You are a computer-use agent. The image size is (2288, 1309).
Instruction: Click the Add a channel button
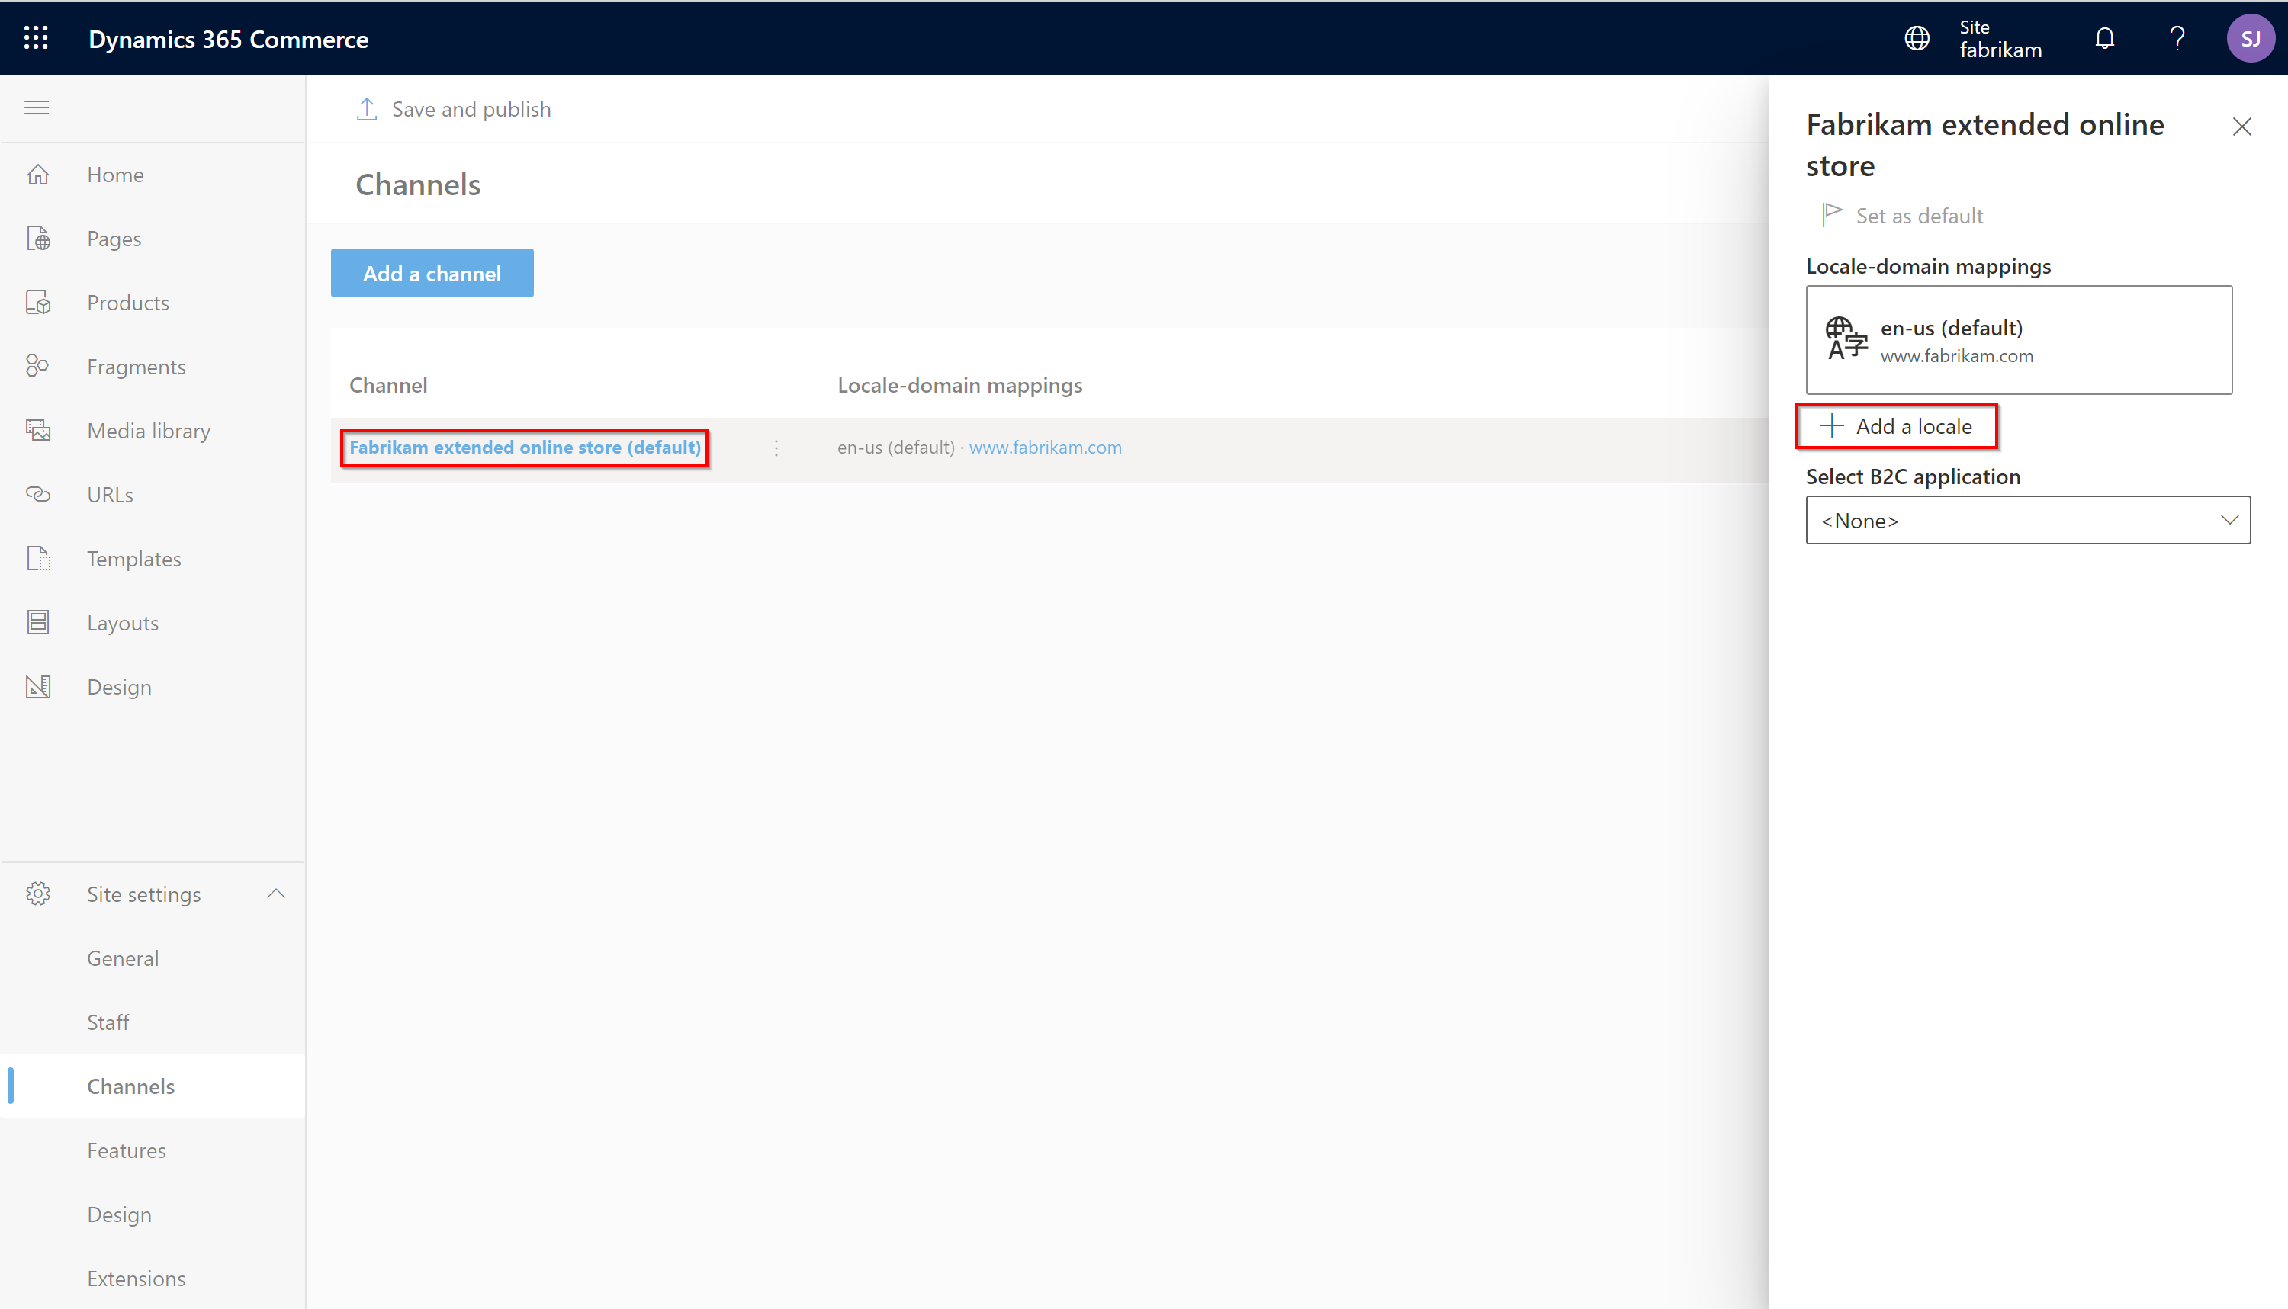(432, 274)
